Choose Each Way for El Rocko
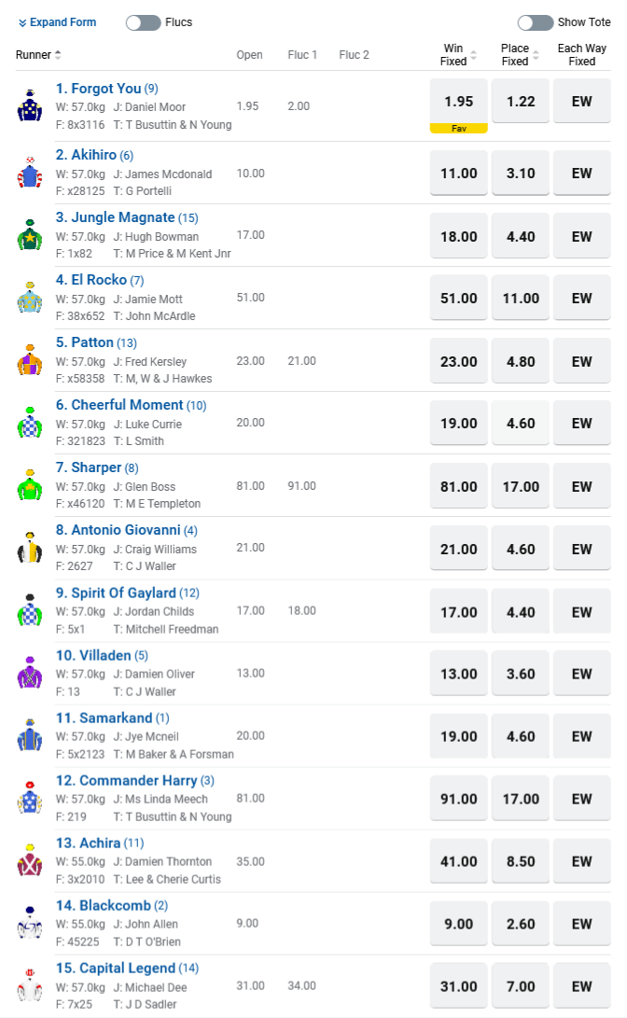627x1018 pixels. [581, 299]
